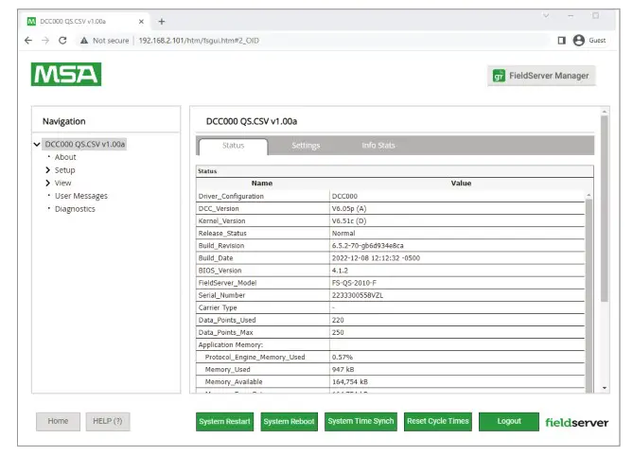Click the Data_Points_Used value 220

[x=338, y=320]
